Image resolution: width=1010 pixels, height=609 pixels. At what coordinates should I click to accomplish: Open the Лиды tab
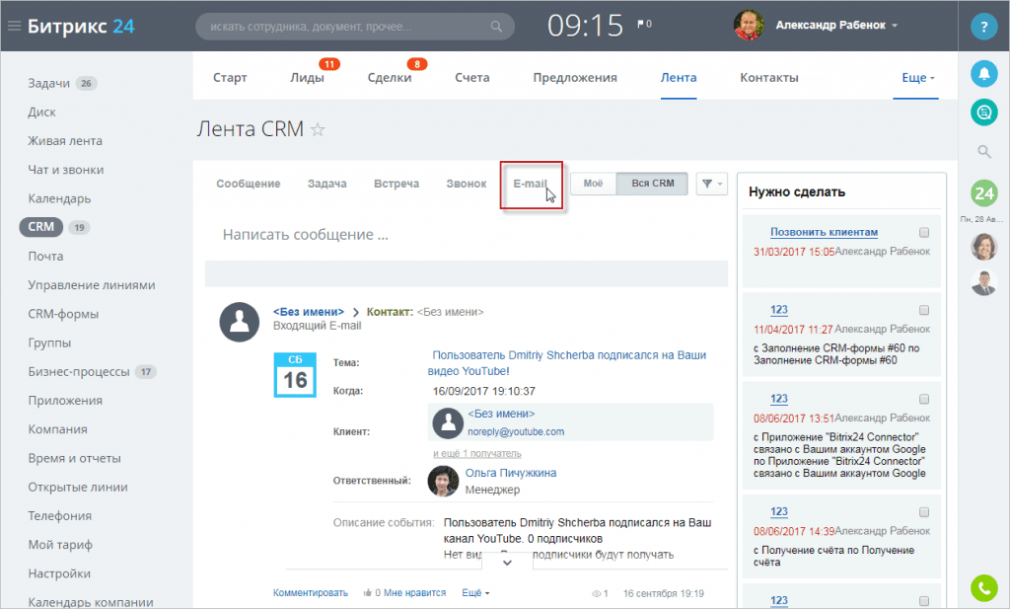point(308,77)
